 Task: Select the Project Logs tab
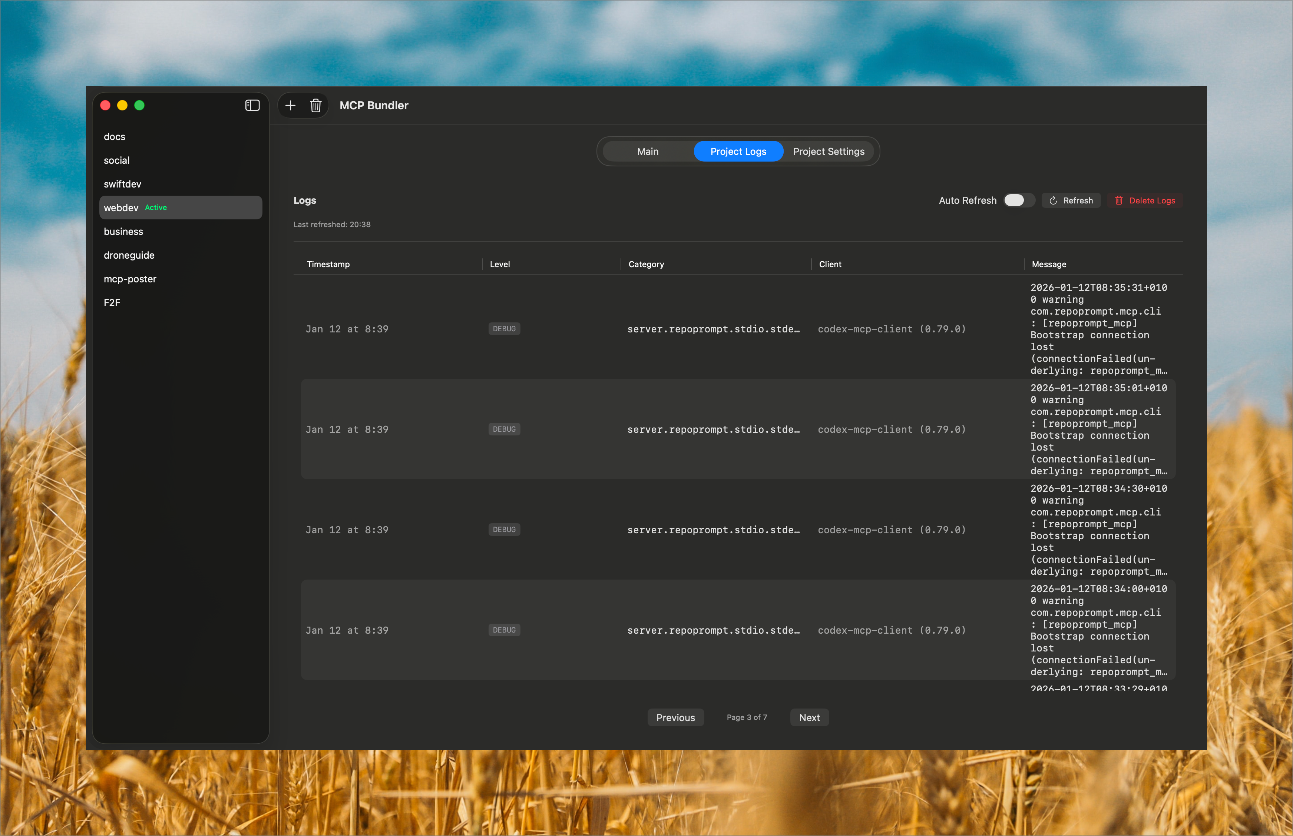click(x=738, y=152)
